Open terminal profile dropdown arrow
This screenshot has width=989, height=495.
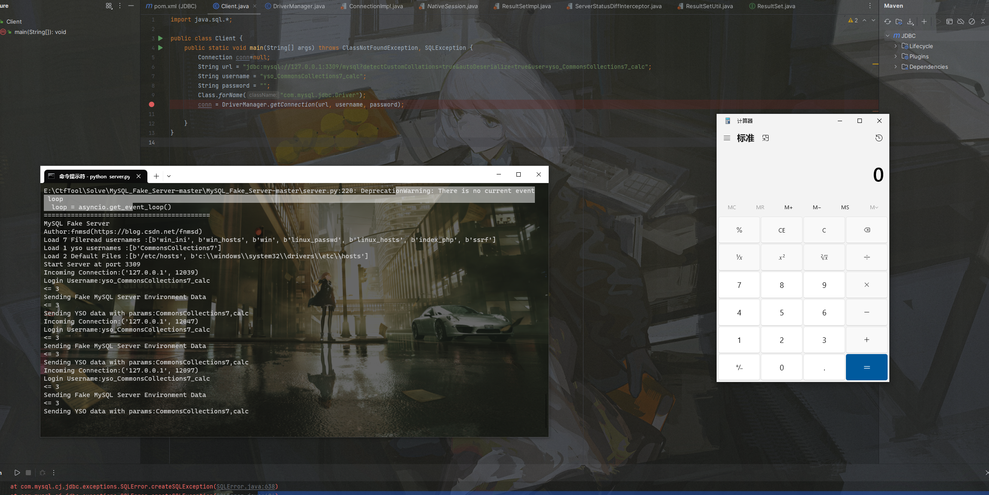169,176
